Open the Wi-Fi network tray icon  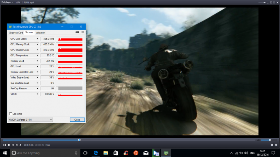(x=236, y=153)
